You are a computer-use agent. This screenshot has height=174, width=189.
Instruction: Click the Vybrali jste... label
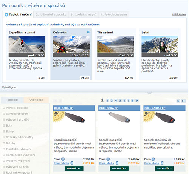10,87
